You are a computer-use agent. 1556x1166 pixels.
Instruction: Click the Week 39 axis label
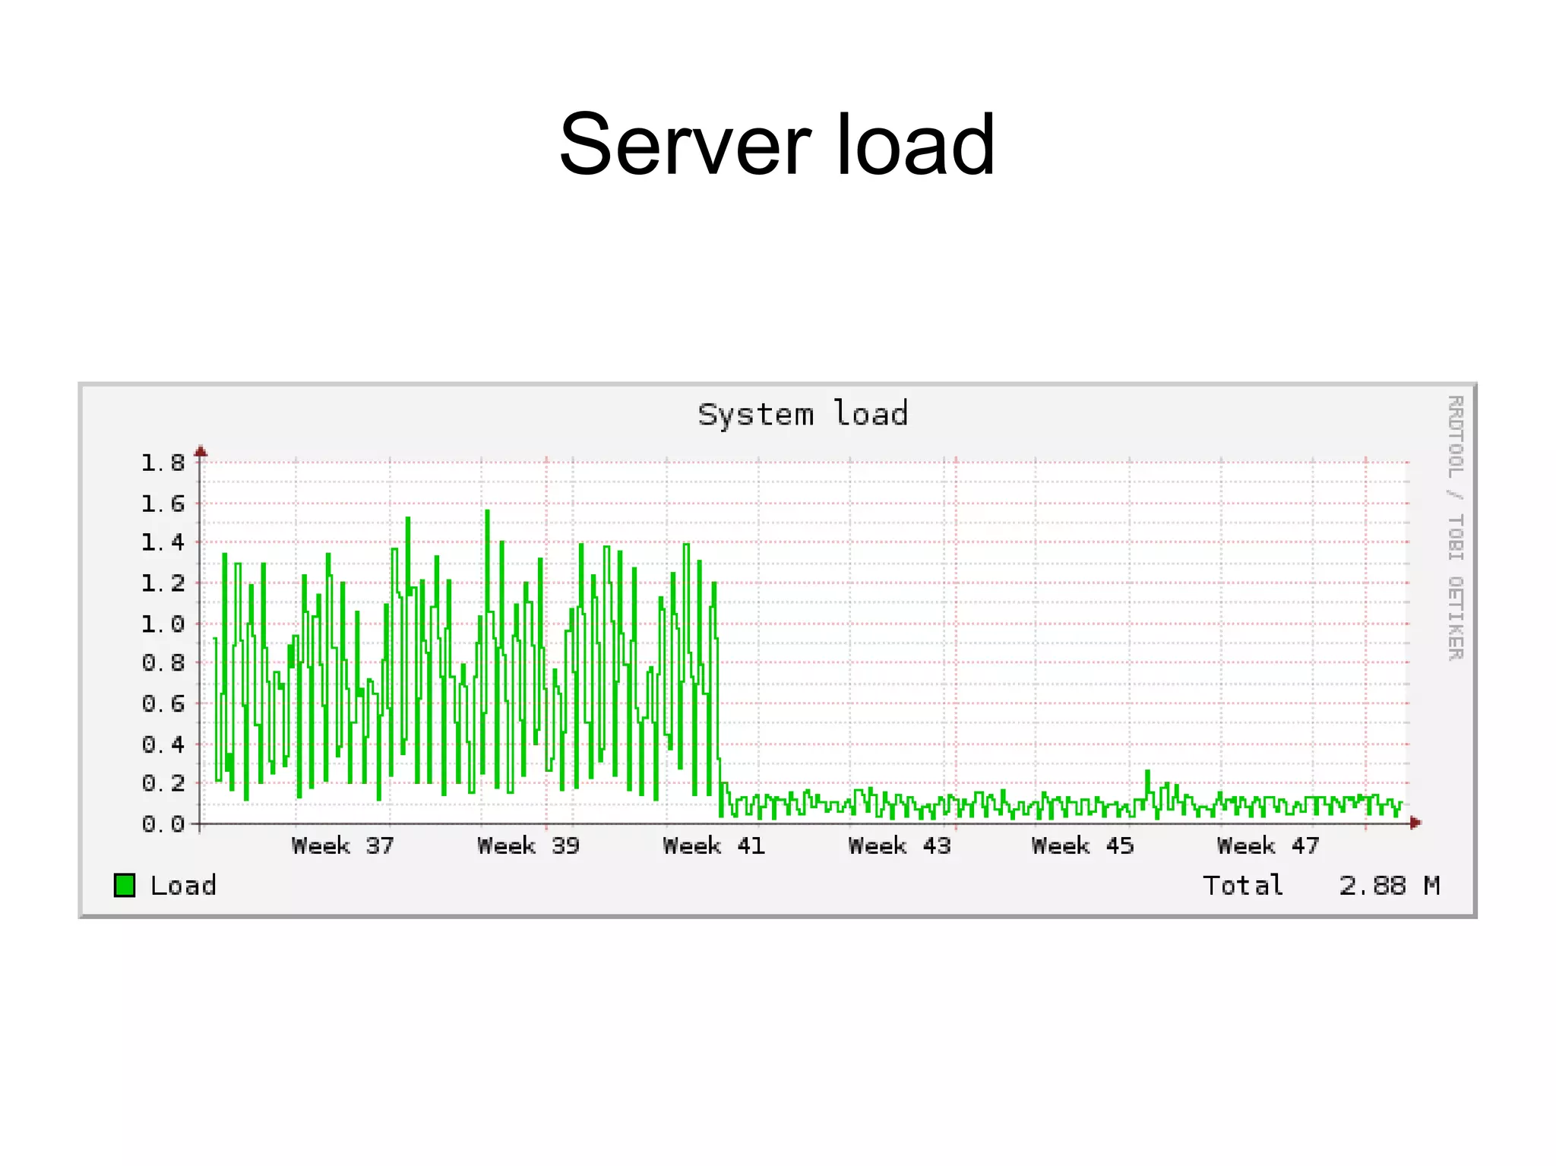click(x=528, y=845)
